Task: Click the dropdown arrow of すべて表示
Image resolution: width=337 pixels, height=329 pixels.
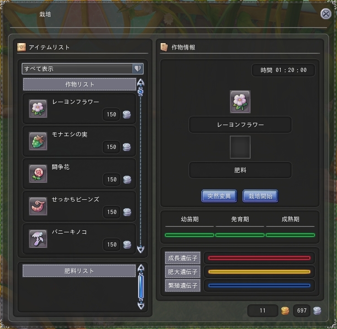Action: coord(137,69)
